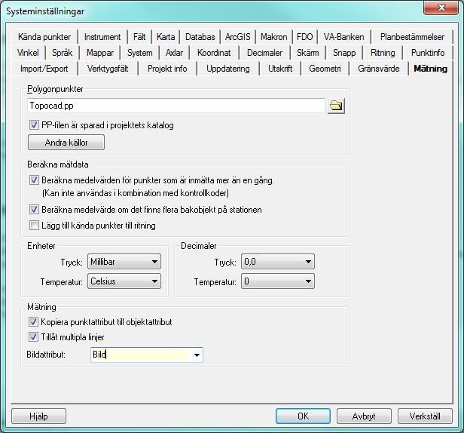Viewport: 464px width, 433px height.
Task: Click into Bildattribut text field containing Bild
Action: (141, 355)
